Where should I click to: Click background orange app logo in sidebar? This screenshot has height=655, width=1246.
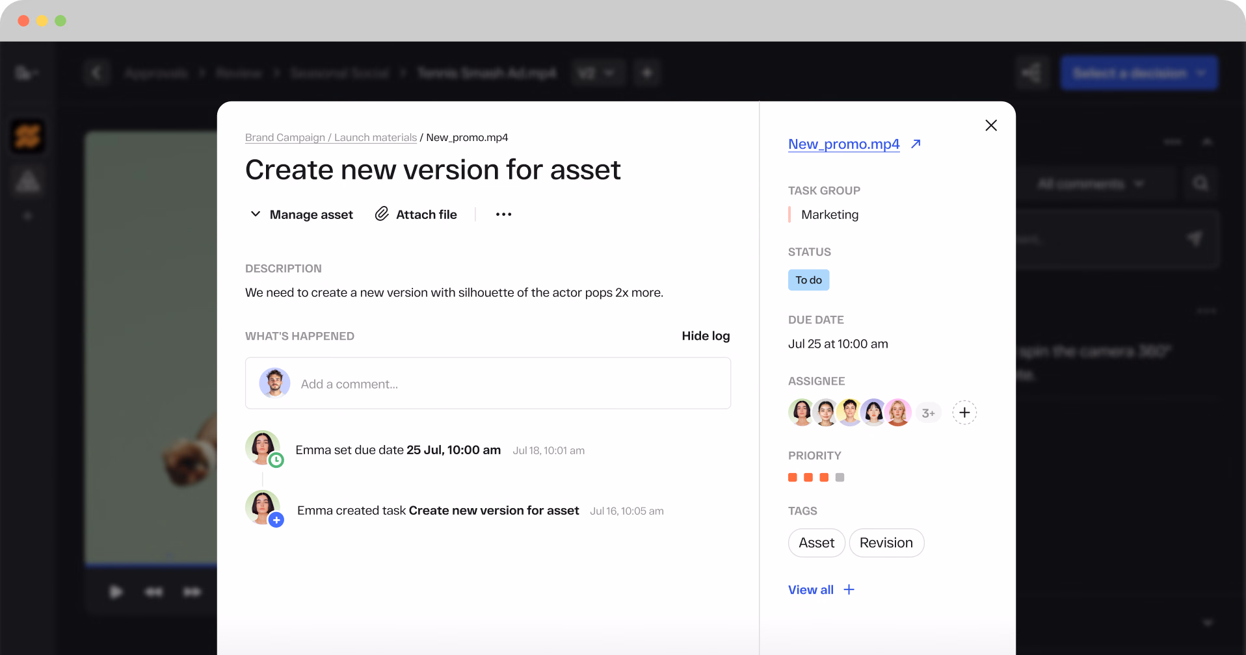[28, 136]
